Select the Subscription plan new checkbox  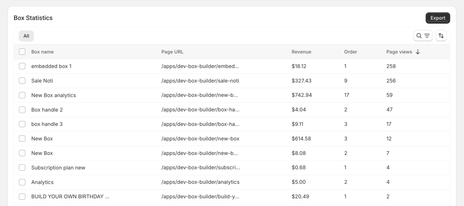click(x=22, y=168)
